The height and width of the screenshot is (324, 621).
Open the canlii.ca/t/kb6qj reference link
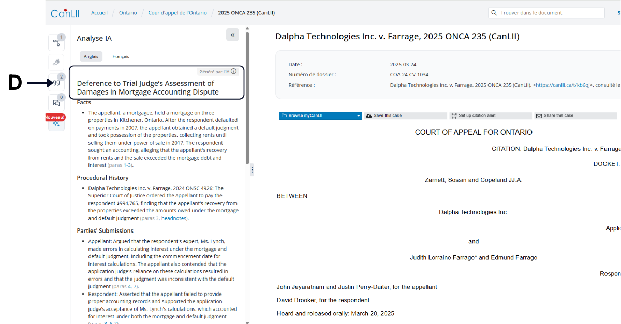pos(564,85)
